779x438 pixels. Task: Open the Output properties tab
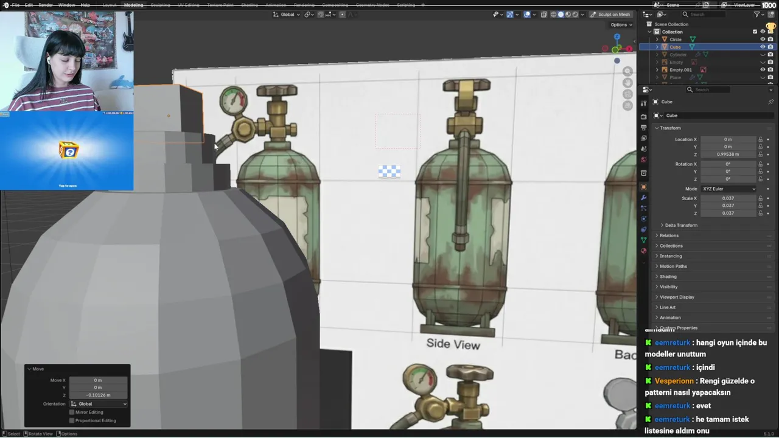643,128
